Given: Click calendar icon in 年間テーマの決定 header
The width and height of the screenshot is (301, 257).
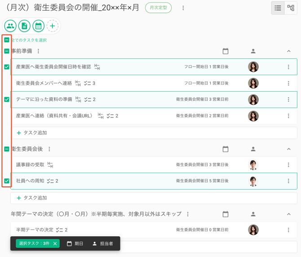Looking at the screenshot, I should (226, 214).
